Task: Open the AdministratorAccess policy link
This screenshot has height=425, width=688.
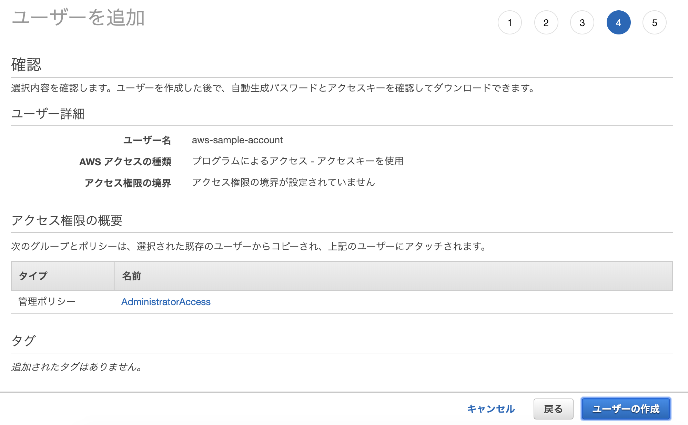Action: (x=166, y=302)
